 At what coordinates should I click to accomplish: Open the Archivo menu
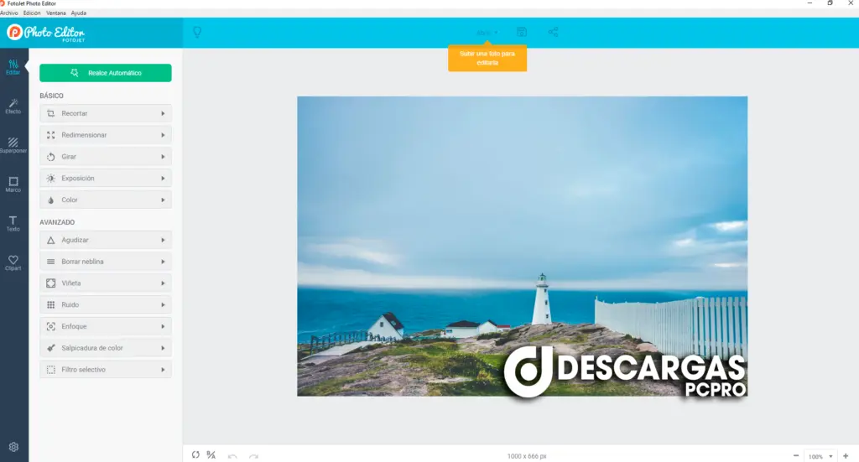(x=8, y=13)
